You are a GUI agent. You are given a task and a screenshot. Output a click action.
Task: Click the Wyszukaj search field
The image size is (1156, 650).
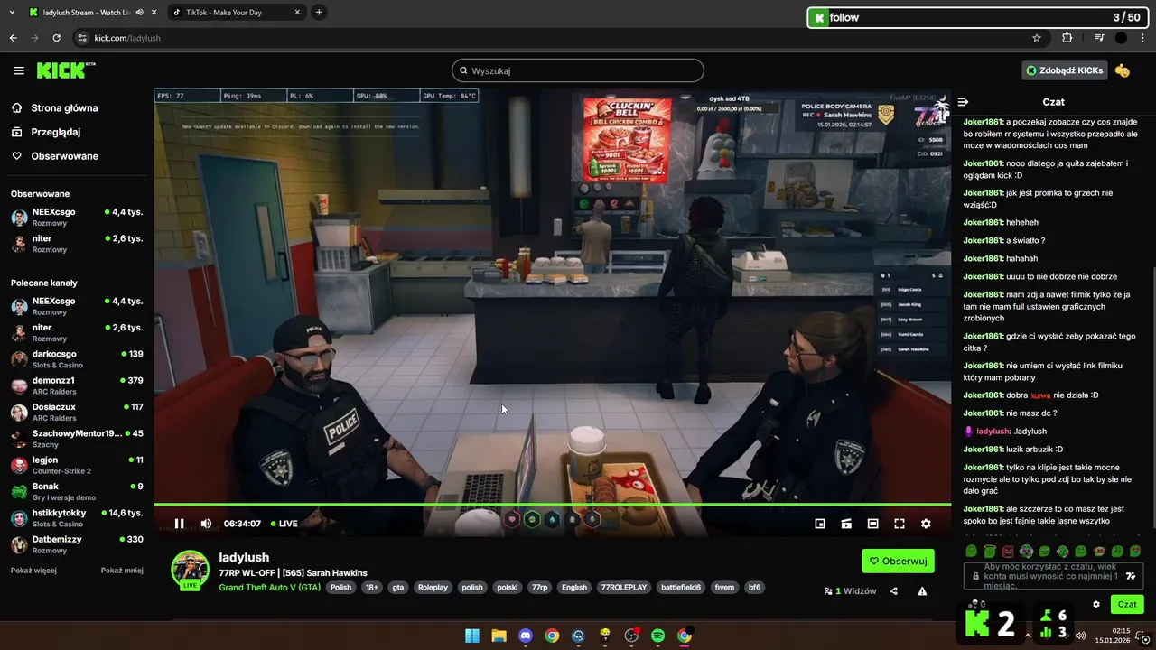point(578,70)
